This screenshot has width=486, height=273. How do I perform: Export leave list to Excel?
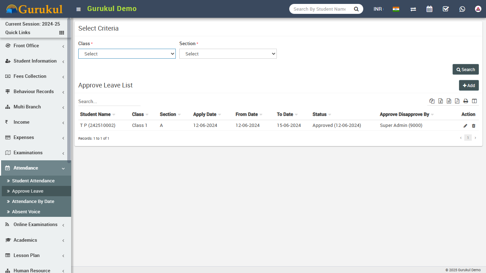tap(440, 101)
